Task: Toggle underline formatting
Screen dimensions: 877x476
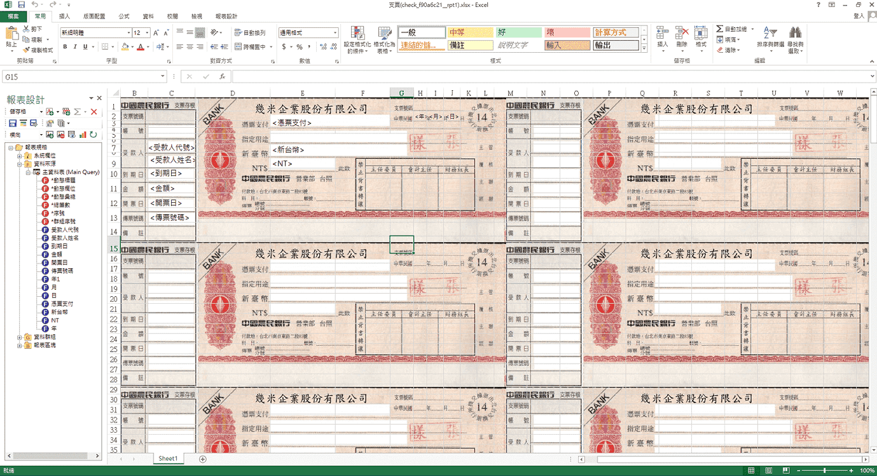Action: (x=85, y=46)
